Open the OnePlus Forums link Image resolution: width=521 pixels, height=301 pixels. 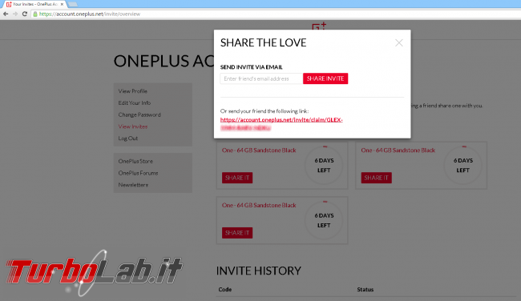(138, 173)
